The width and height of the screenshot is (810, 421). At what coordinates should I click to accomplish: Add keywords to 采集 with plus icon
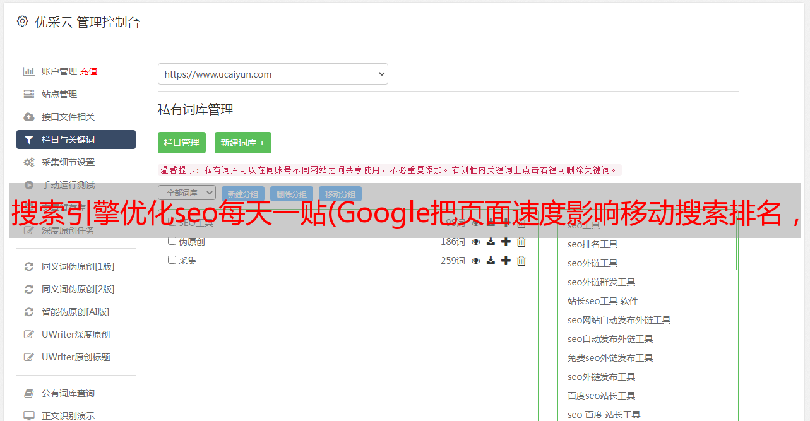click(x=506, y=261)
